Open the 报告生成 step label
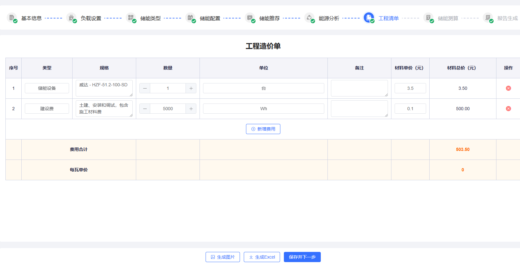 [508, 18]
